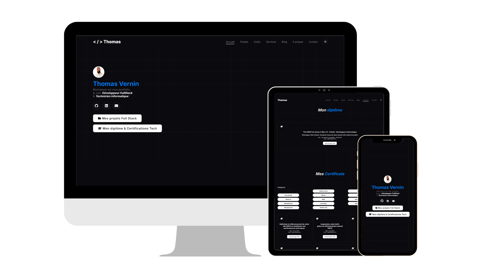The height and width of the screenshot is (270, 481).
Task: Select the Accueil navigation link
Action: (230, 41)
